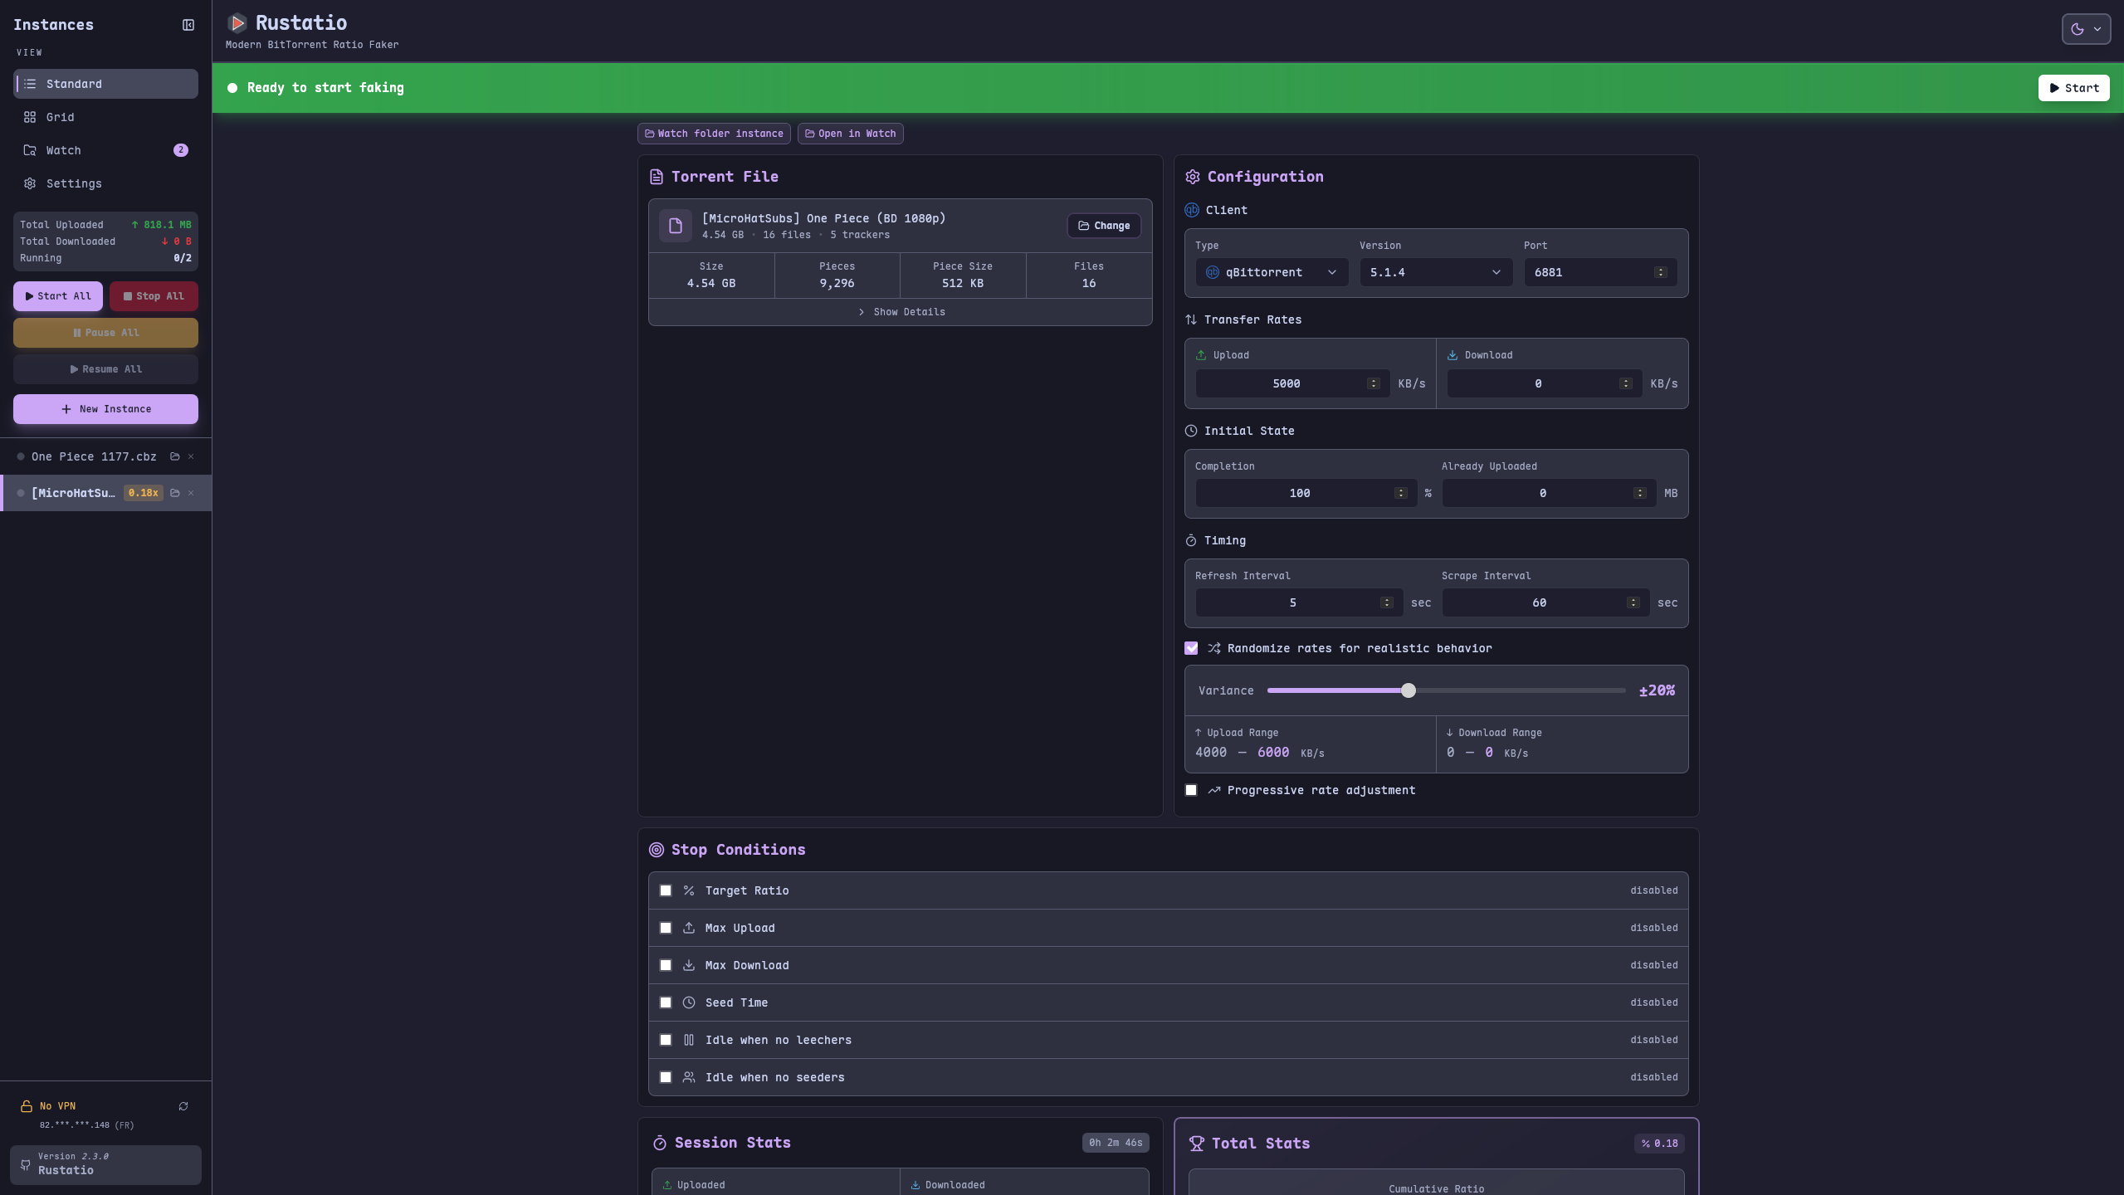Image resolution: width=2124 pixels, height=1195 pixels.
Task: Click the torrent file document icon
Action: pyautogui.click(x=676, y=226)
